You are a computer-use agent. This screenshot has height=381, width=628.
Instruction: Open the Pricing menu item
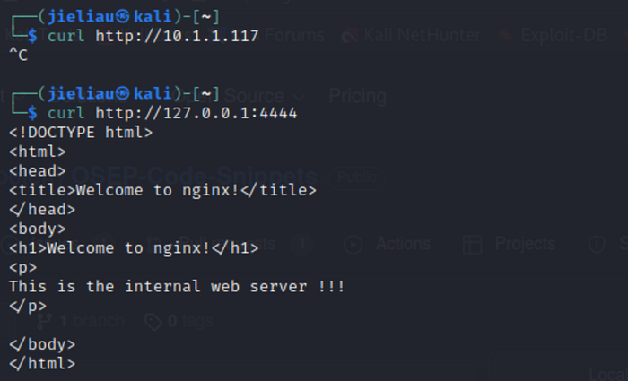(358, 96)
